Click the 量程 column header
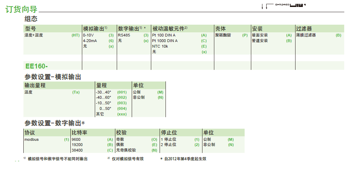The image size is (353, 170). click(101, 85)
